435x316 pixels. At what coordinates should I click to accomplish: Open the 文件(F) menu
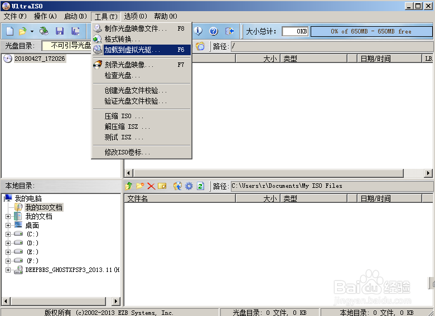click(x=15, y=16)
